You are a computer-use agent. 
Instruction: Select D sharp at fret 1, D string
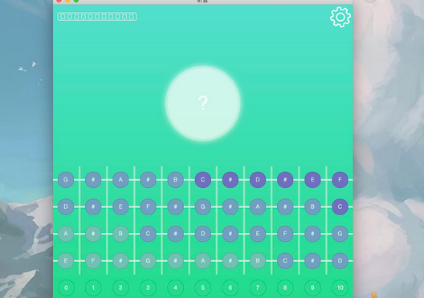click(93, 206)
